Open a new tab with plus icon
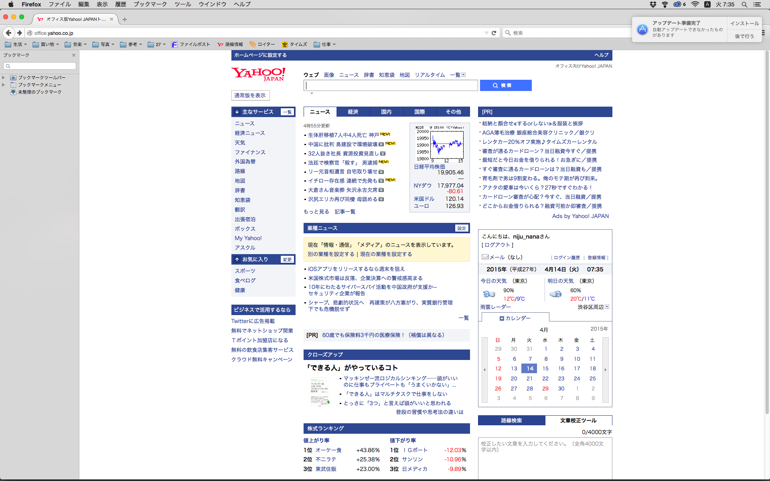The height and width of the screenshot is (481, 770). click(x=125, y=19)
